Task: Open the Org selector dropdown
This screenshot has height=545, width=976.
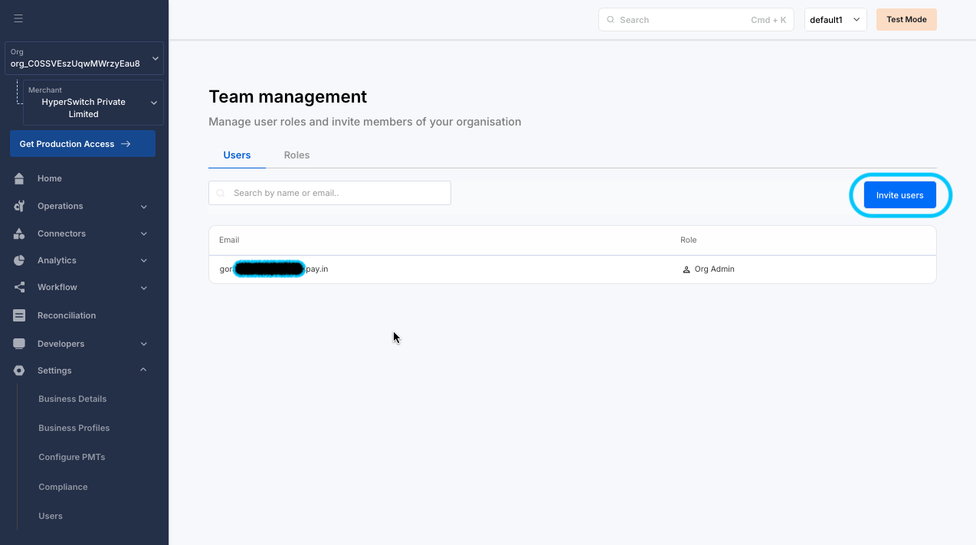Action: point(84,58)
